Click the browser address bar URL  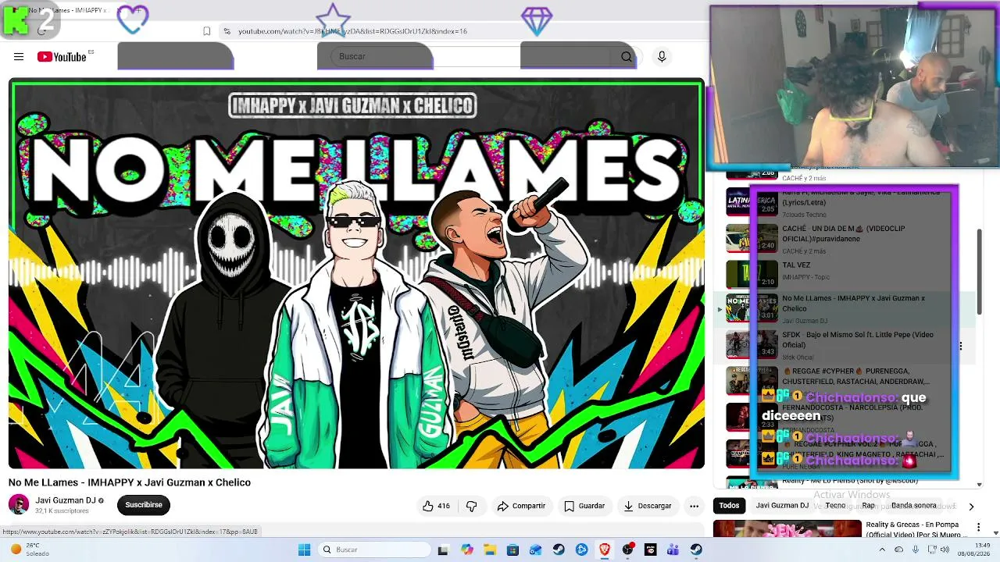click(352, 31)
